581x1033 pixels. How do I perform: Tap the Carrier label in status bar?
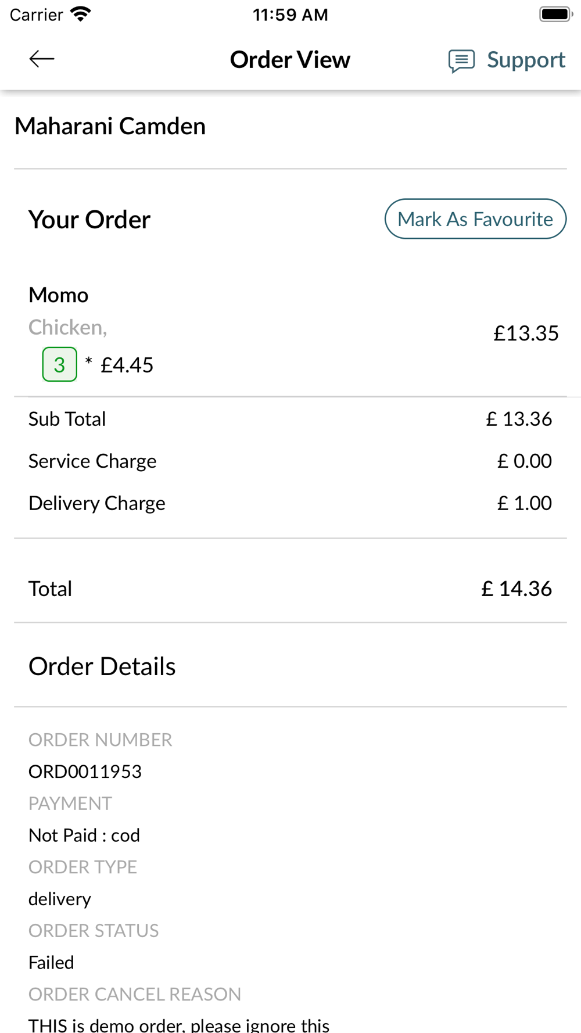(36, 15)
